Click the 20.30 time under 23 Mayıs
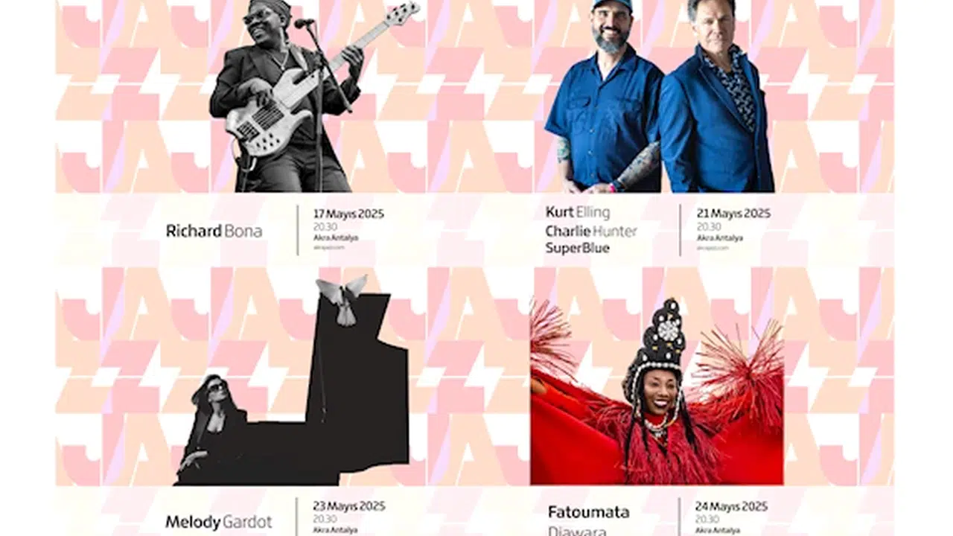 tap(325, 519)
